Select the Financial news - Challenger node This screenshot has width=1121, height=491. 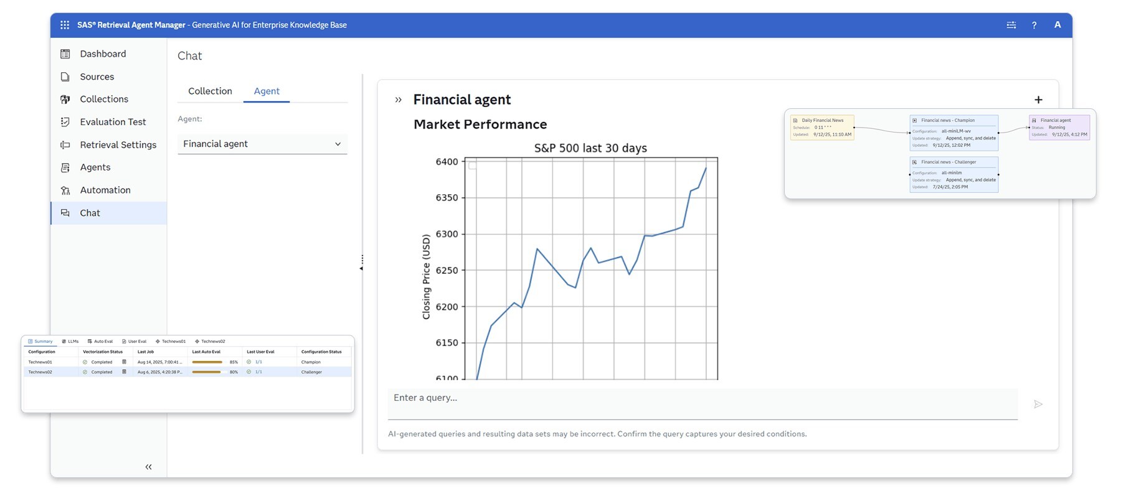953,174
